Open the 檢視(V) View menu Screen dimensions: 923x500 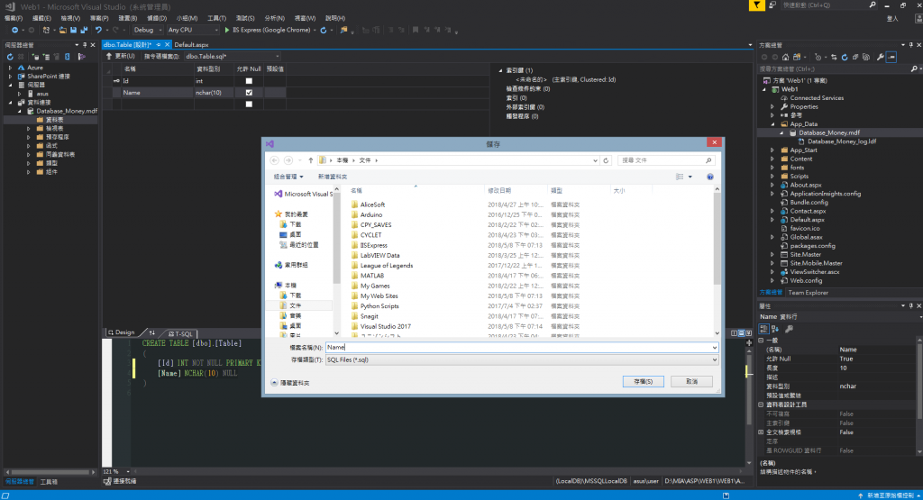click(70, 18)
